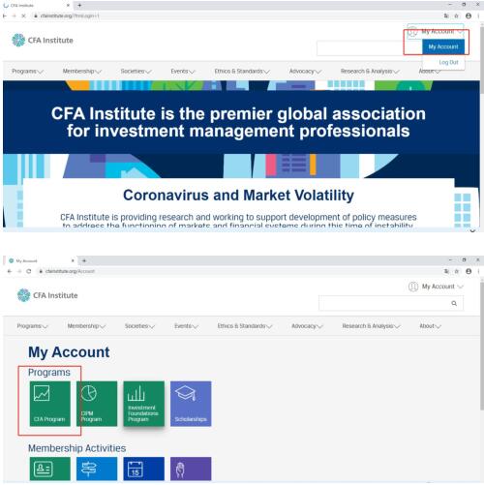Click the search magnifier icon in lower page

[x=454, y=303]
